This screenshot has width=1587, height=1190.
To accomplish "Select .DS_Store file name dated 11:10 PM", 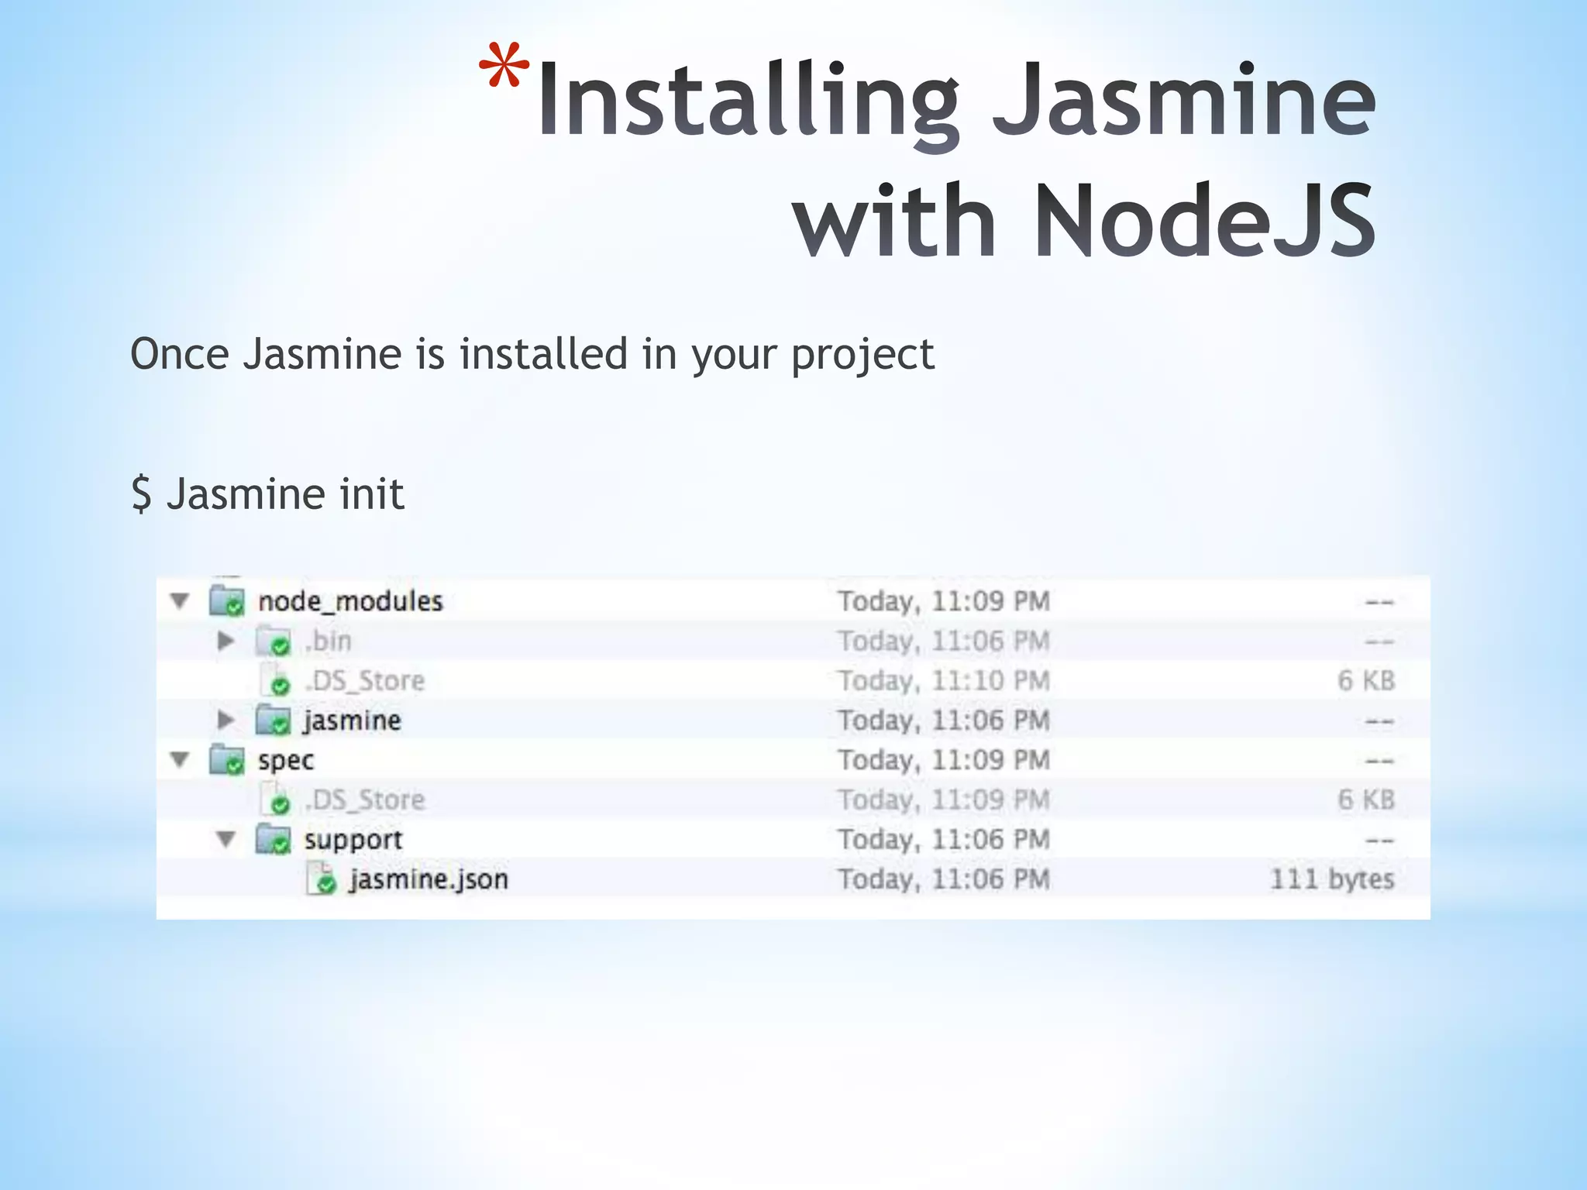I will (365, 681).
